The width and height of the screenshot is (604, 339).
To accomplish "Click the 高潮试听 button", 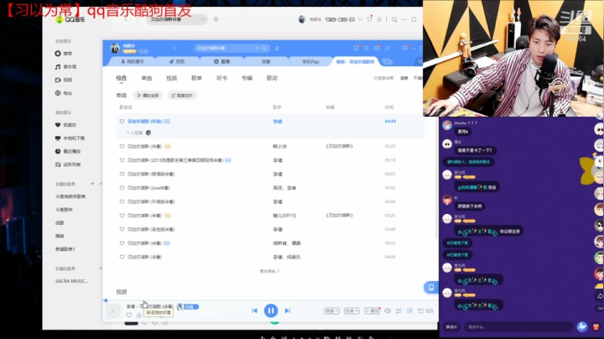I will pos(182,95).
